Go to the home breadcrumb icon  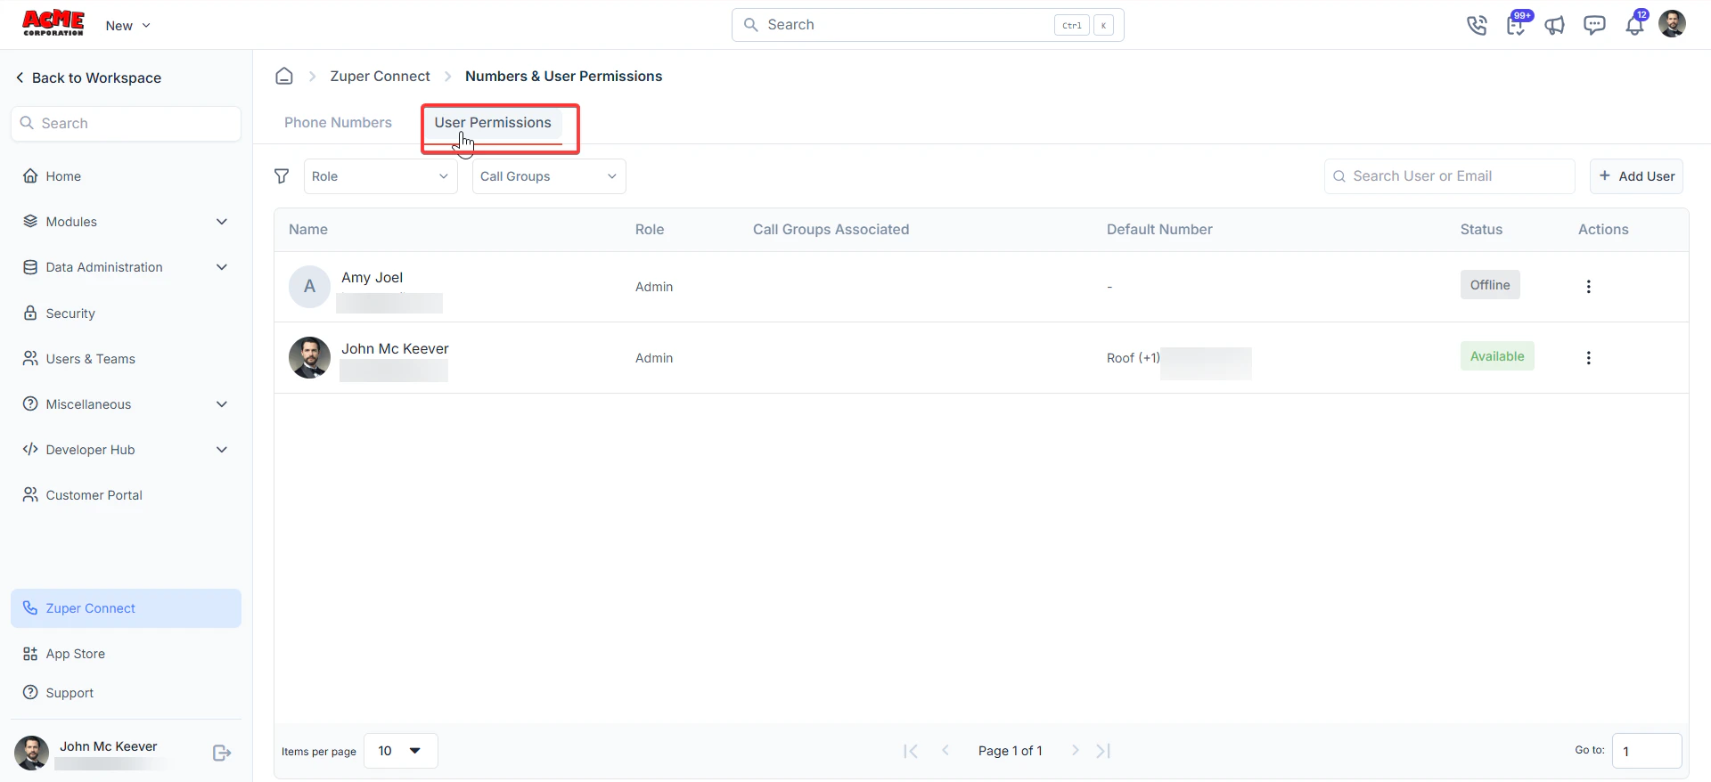pyautogui.click(x=284, y=76)
